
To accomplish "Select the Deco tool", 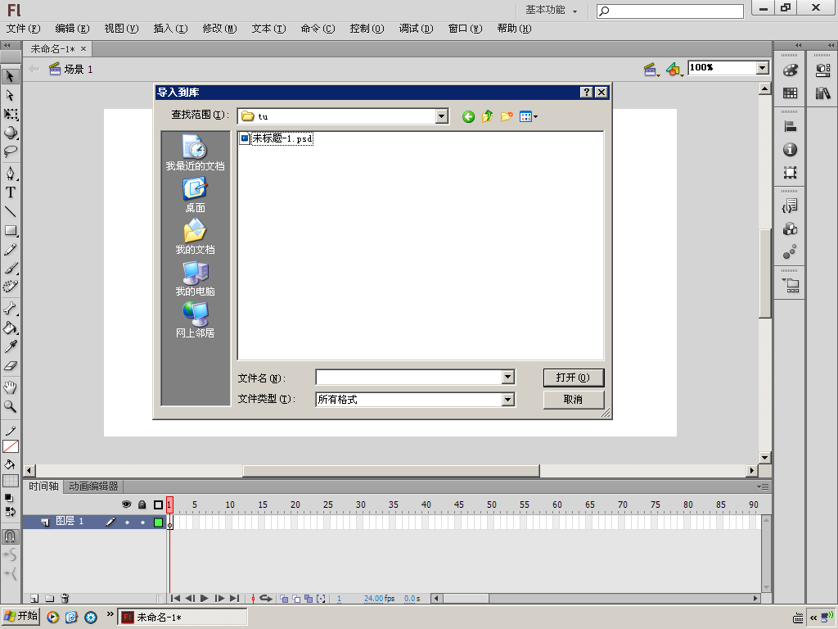I will point(10,287).
